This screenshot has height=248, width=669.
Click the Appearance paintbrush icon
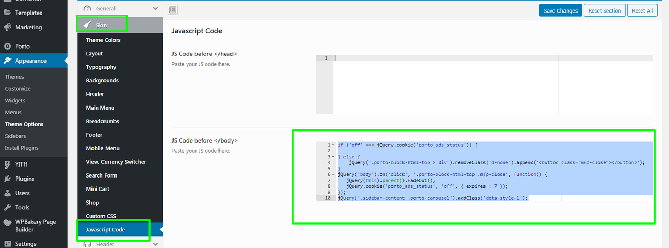(8, 61)
